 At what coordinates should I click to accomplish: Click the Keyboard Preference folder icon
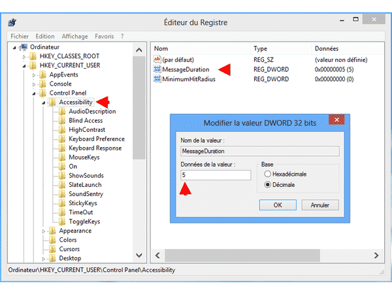(x=62, y=139)
